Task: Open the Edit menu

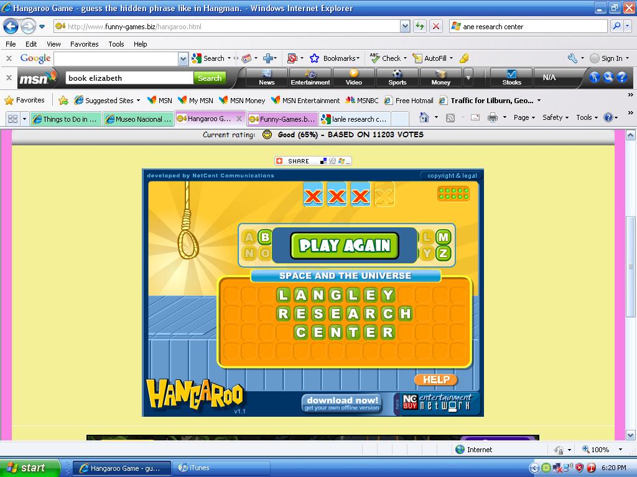Action: point(31,44)
